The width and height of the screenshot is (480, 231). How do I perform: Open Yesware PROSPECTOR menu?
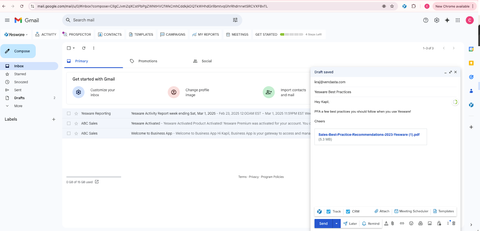[77, 34]
